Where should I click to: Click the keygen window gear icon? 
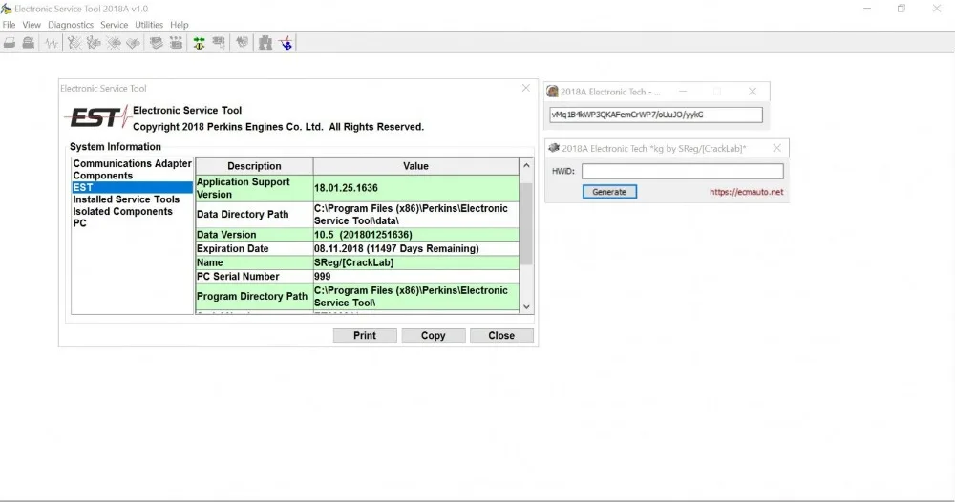(554, 148)
